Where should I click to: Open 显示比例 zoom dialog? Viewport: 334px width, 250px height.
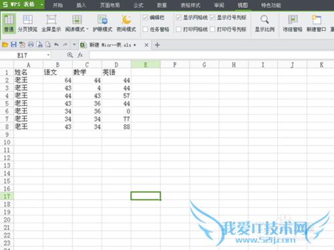pos(265,23)
